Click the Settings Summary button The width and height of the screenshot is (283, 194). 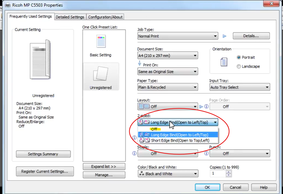[x=43, y=154]
